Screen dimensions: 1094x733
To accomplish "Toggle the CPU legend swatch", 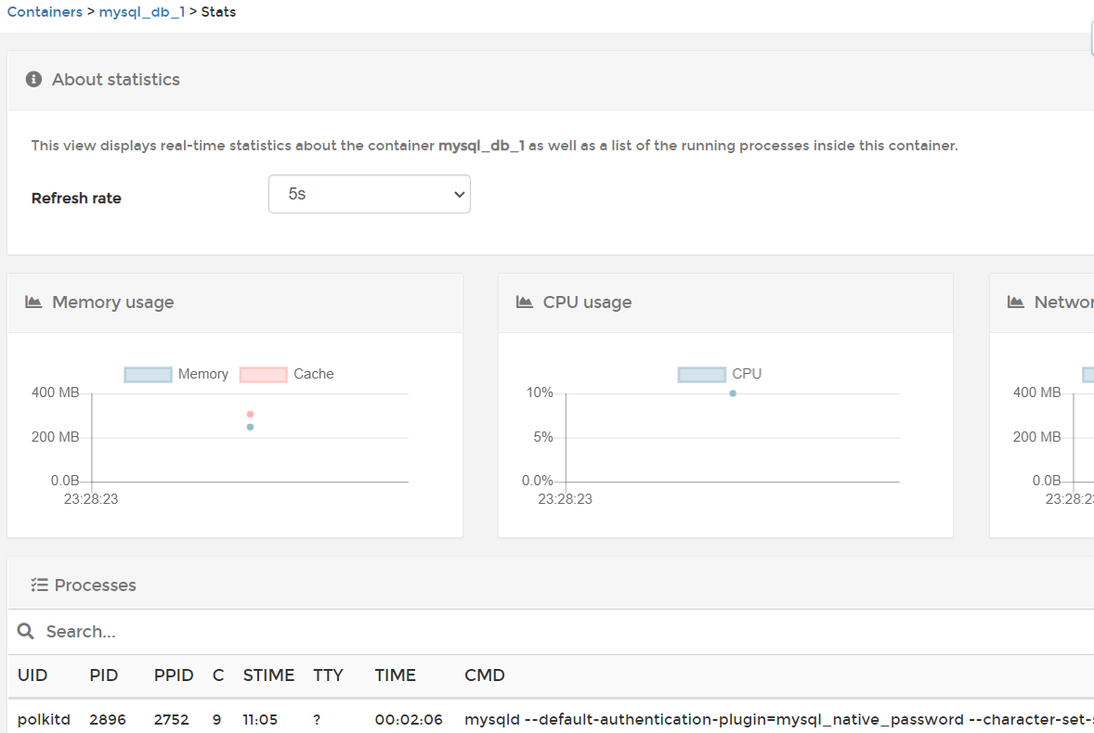I will [702, 374].
